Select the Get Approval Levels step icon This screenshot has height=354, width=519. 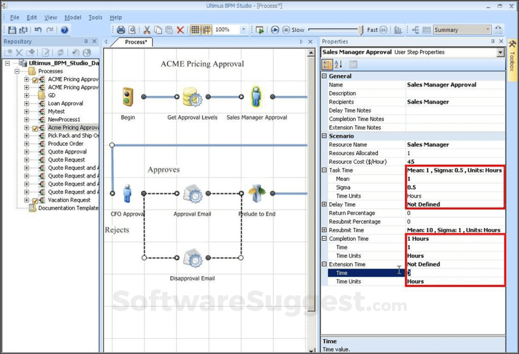192,97
